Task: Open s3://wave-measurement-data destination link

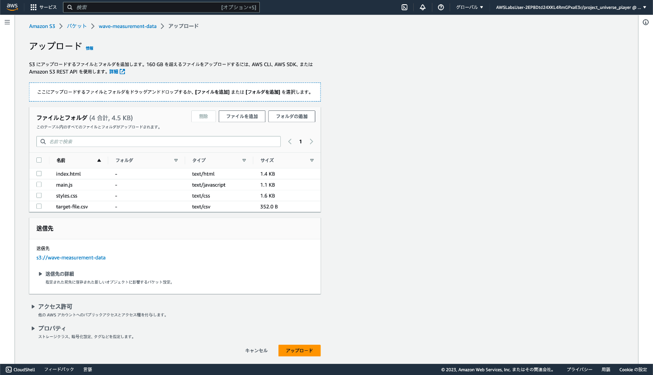Action: pos(71,258)
